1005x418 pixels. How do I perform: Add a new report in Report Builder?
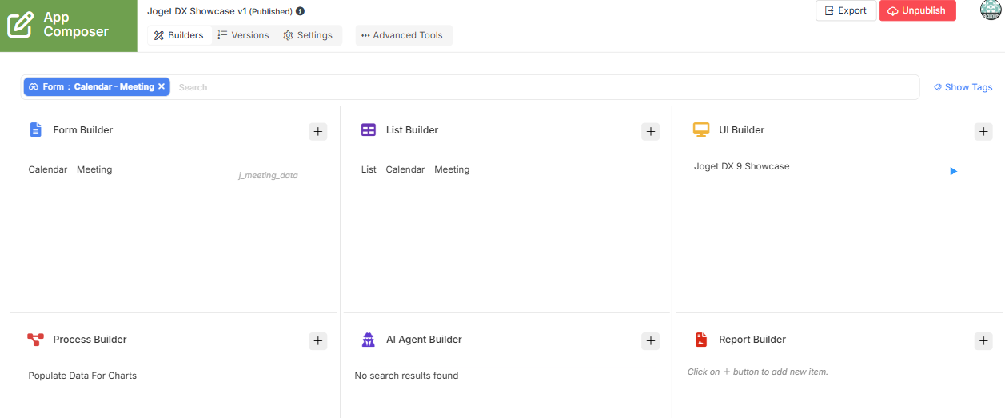(x=983, y=341)
